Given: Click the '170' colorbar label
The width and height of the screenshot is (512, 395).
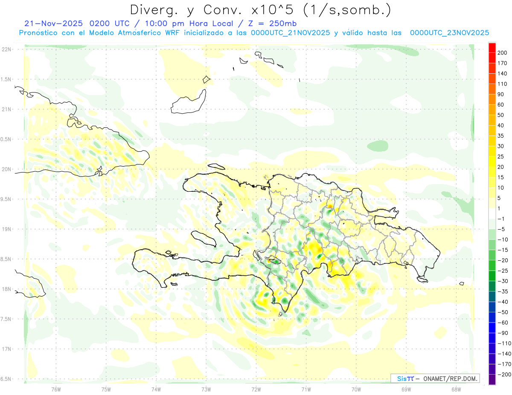Looking at the screenshot, I should tap(503, 63).
